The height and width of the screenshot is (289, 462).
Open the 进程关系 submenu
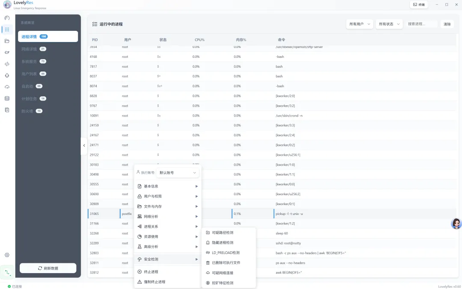168,226
